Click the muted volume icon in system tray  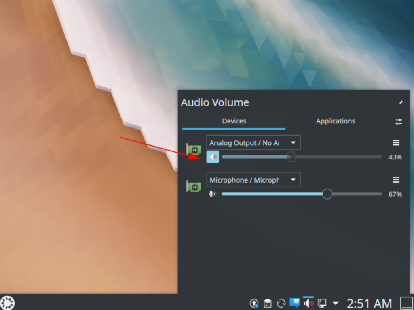pyautogui.click(x=308, y=303)
